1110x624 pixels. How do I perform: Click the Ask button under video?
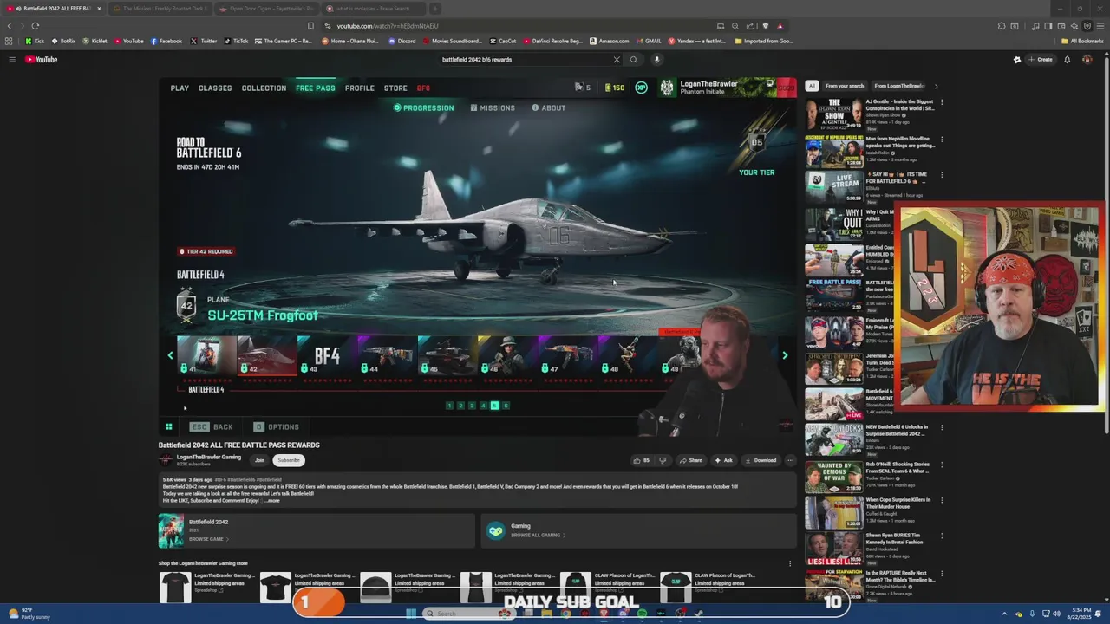pyautogui.click(x=724, y=460)
